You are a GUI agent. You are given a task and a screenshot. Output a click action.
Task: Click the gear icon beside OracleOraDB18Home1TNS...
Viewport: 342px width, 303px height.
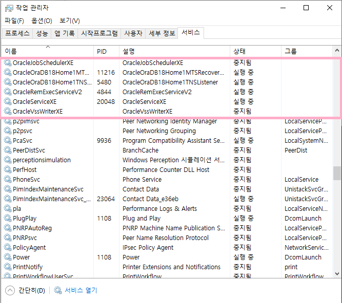(8, 82)
